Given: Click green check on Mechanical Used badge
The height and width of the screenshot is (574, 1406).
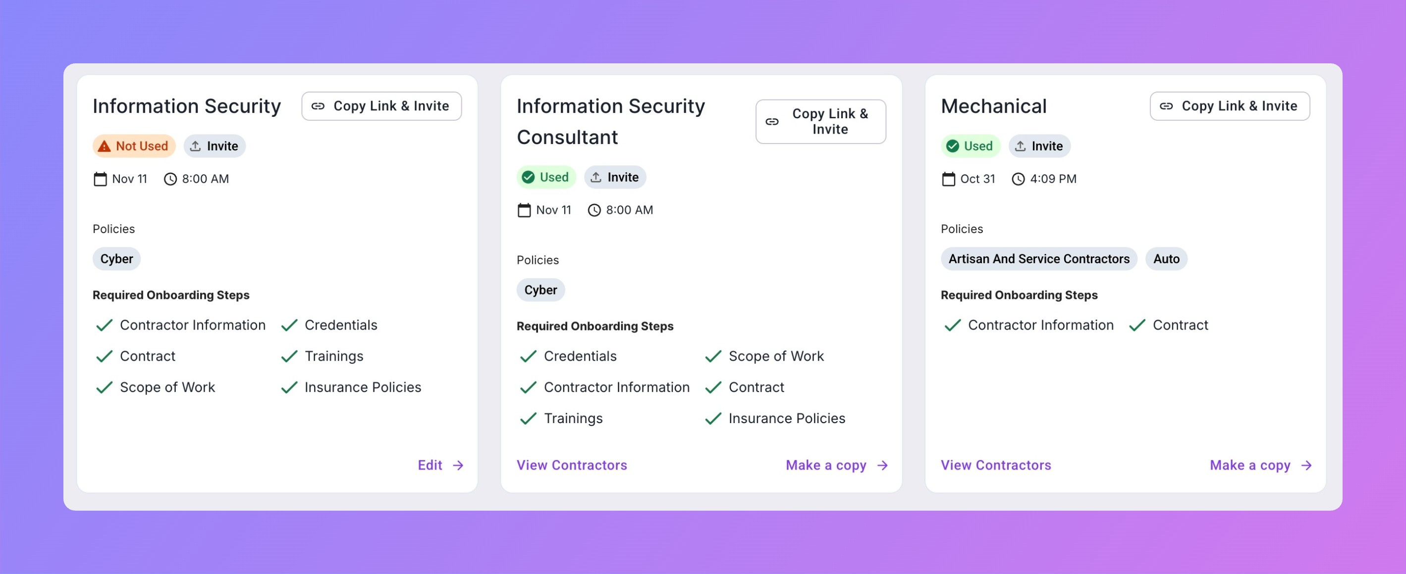Looking at the screenshot, I should tap(952, 146).
